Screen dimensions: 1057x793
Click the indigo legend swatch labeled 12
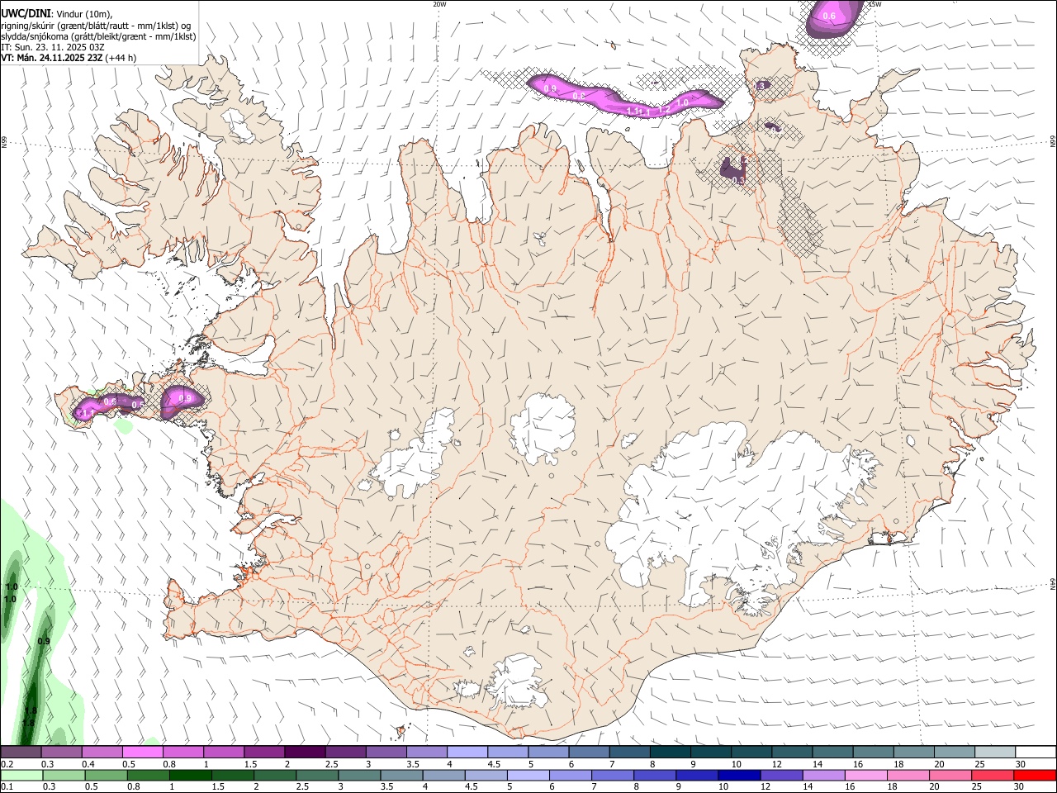pyautogui.click(x=781, y=776)
